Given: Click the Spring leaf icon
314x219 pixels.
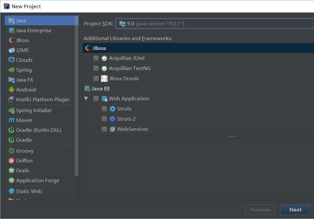Looking at the screenshot, I should pos(12,70).
